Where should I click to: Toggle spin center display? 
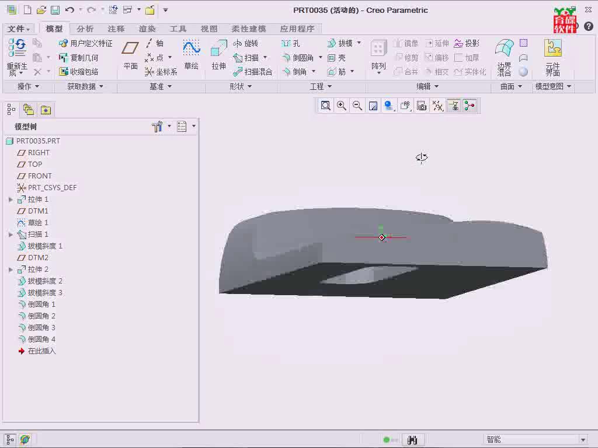tap(470, 106)
